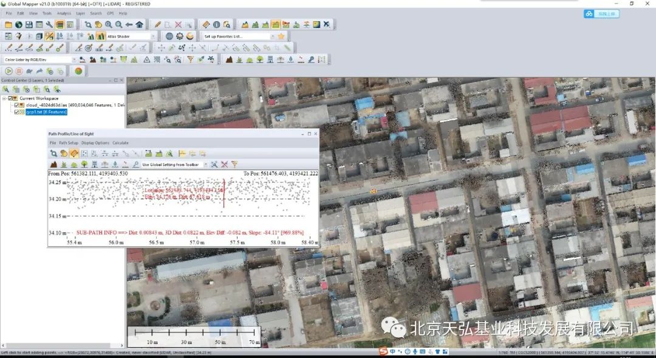
Task: Select the gcp1.txt [6 Features] layer row
Action: [46, 112]
